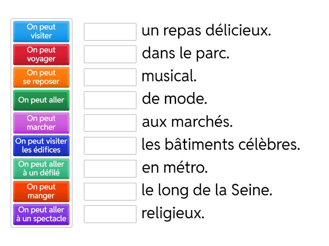329x246 pixels.
Task: Select the box before "le long de la Seine."
Action: click(109, 192)
